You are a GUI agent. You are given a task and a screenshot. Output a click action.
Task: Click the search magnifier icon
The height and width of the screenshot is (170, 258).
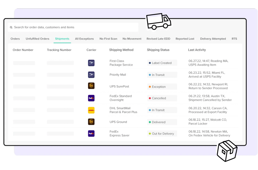coord(11,27)
